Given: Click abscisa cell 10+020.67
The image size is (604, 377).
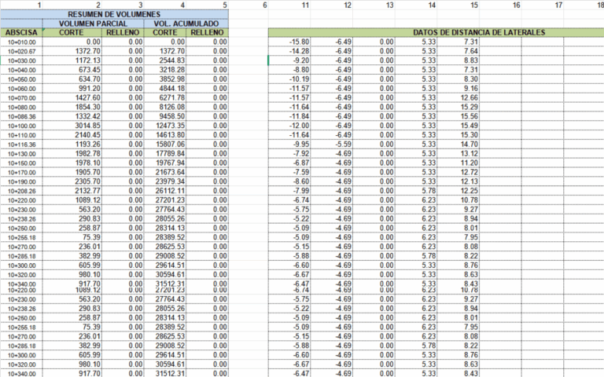Looking at the screenshot, I should pos(21,51).
